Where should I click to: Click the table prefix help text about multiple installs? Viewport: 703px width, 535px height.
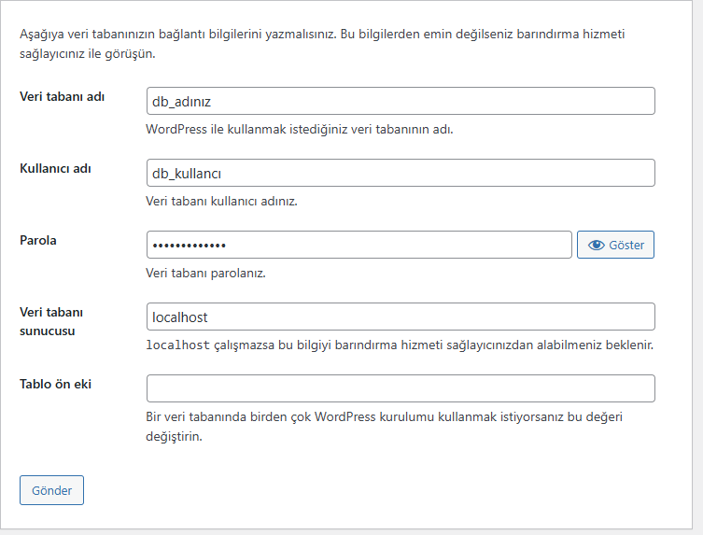(383, 426)
